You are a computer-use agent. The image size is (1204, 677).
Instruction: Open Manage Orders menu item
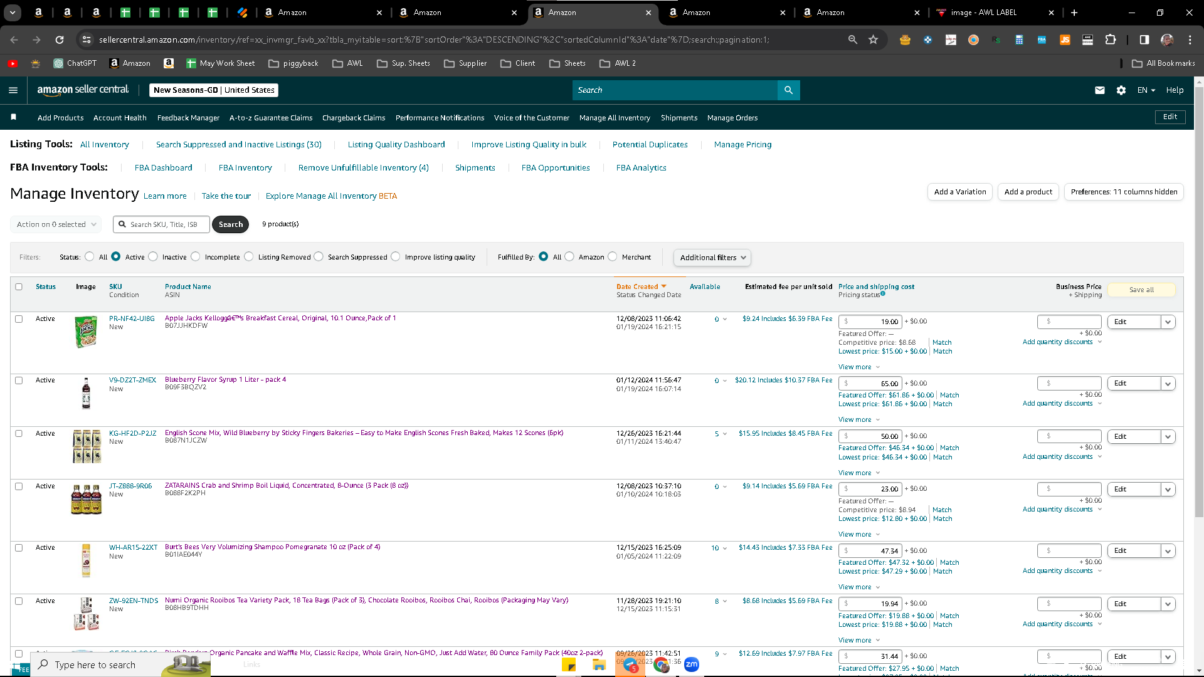click(x=732, y=118)
